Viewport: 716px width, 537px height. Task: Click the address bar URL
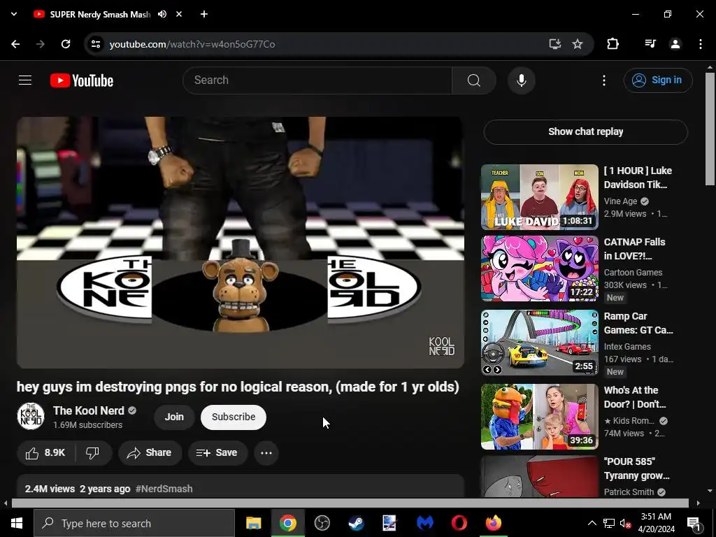tap(192, 44)
